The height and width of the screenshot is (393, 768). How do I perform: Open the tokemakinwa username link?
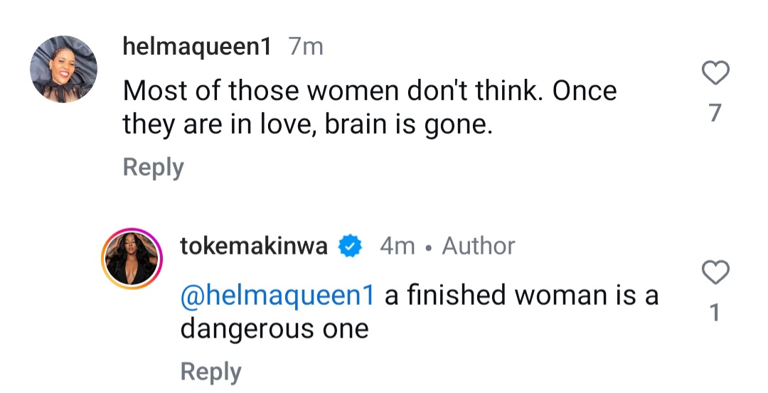click(x=254, y=247)
